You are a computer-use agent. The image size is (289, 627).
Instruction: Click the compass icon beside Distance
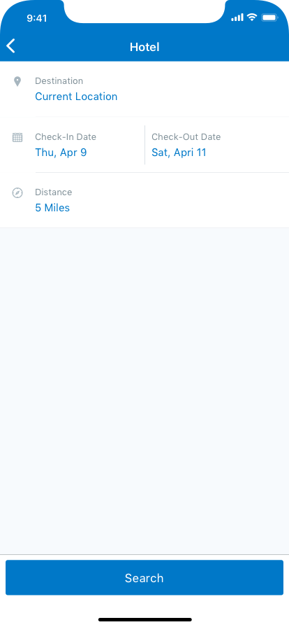tap(17, 192)
